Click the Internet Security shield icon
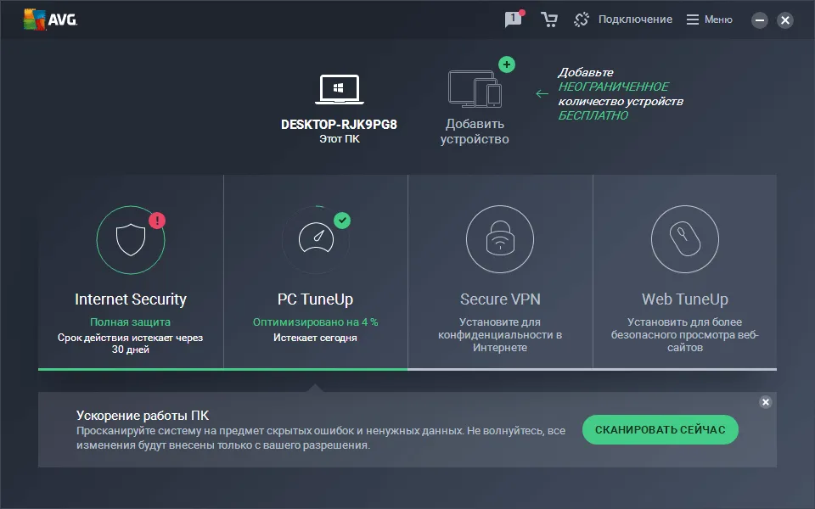815x509 pixels. (131, 239)
